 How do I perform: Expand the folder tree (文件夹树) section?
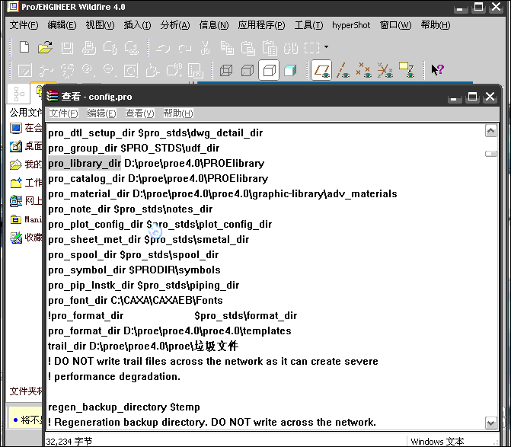pyautogui.click(x=26, y=391)
